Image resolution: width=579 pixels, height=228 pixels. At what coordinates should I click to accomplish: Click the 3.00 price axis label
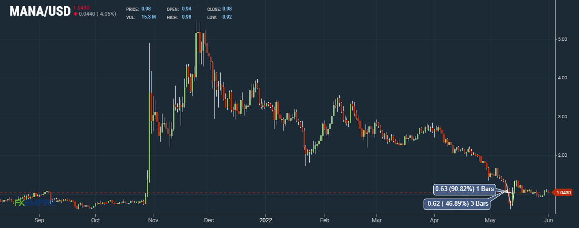[562, 117]
